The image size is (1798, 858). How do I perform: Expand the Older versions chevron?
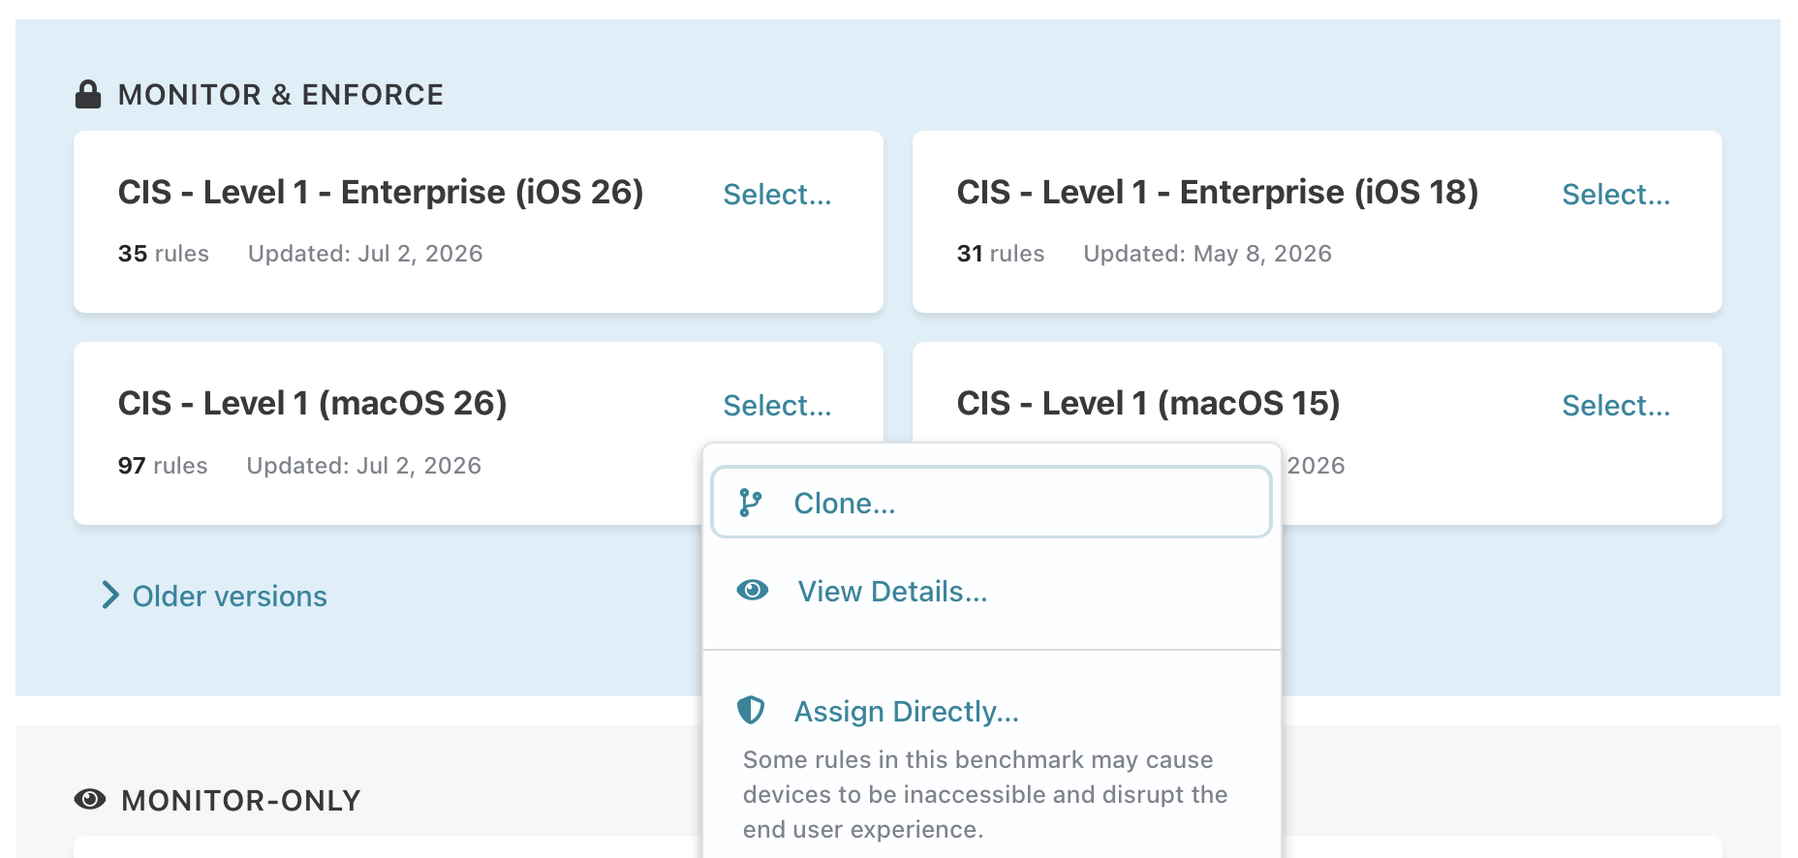(111, 596)
